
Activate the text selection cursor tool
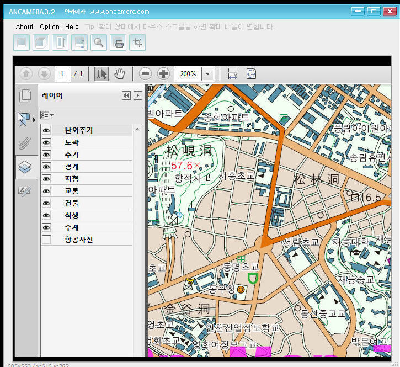[x=102, y=74]
